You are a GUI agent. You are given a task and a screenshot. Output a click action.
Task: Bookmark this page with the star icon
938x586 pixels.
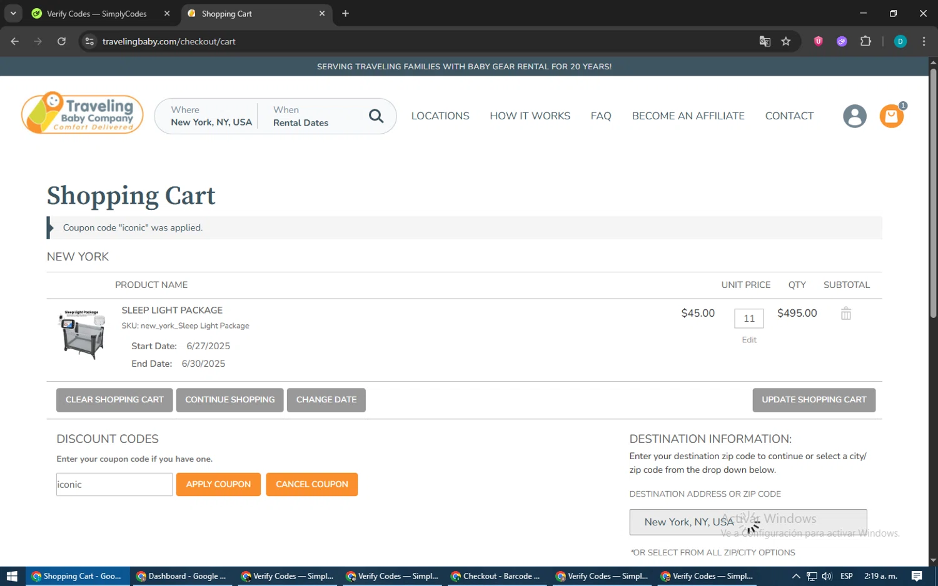coord(786,41)
